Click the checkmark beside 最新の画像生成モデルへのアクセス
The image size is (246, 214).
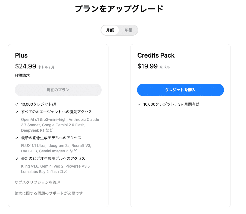tap(17, 138)
